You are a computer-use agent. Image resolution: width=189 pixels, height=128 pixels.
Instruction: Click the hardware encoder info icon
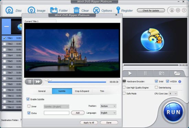point(180,82)
